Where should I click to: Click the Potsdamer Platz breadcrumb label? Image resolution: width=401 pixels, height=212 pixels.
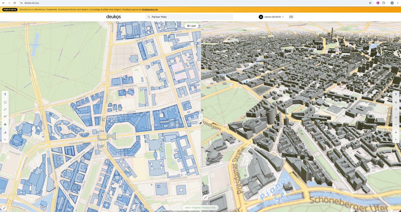click(x=209, y=208)
